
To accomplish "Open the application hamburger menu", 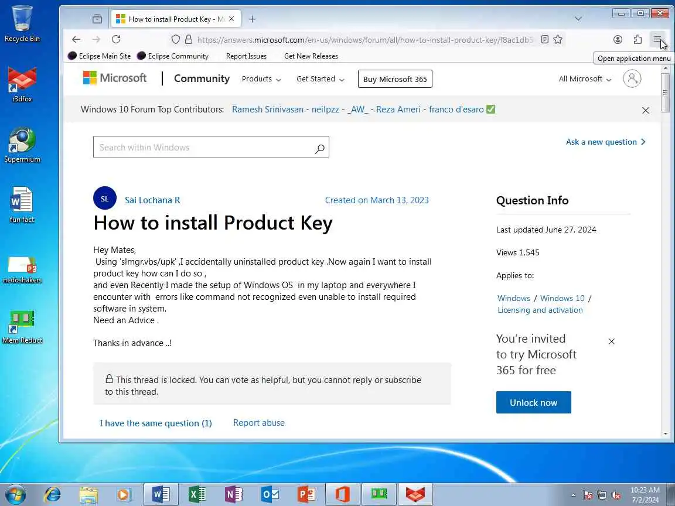I will [x=657, y=40].
